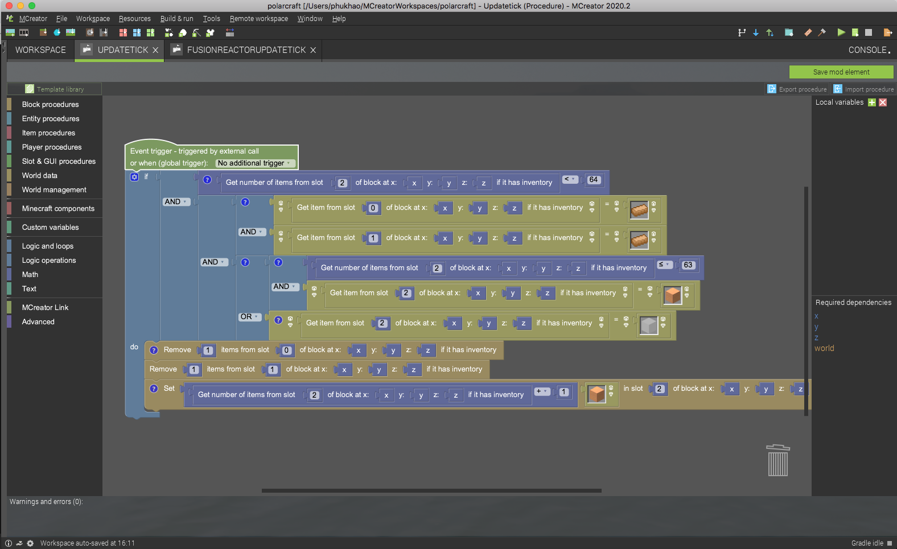Image resolution: width=897 pixels, height=549 pixels.
Task: Click the link icon in status bar
Action: 19,543
